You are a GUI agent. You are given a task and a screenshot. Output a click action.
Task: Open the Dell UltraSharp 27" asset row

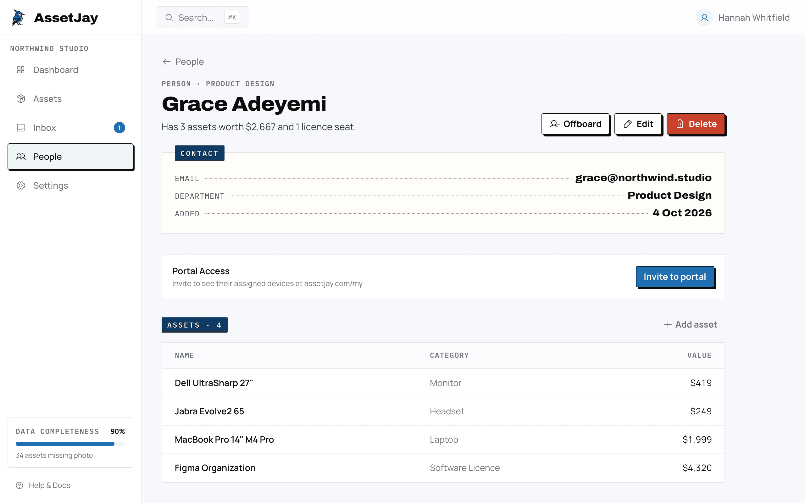(443, 383)
